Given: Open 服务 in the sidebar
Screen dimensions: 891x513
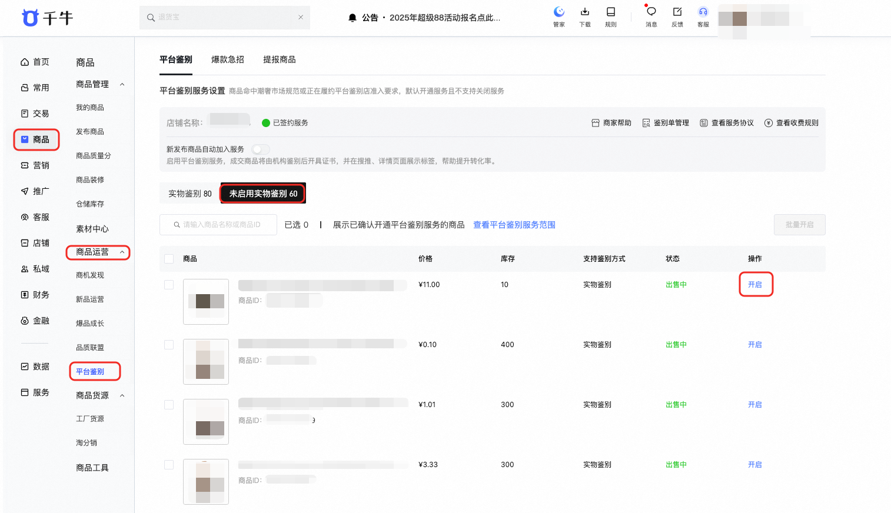Looking at the screenshot, I should click(35, 392).
